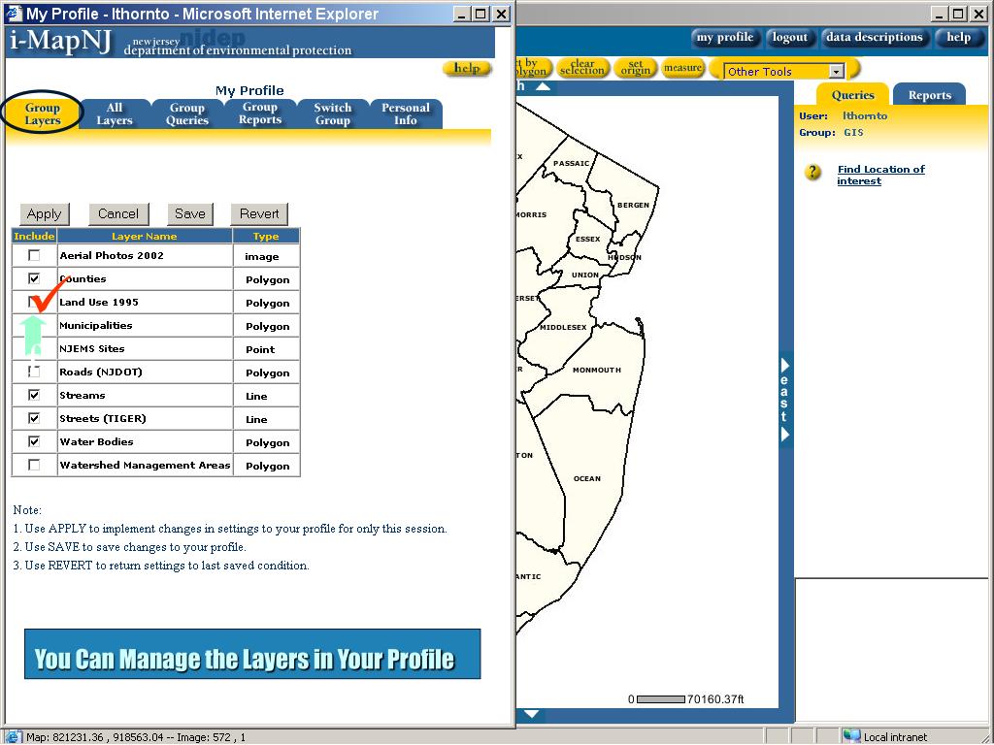Select the Queries tab in right panel
This screenshot has width=994, height=745.
[x=852, y=95]
